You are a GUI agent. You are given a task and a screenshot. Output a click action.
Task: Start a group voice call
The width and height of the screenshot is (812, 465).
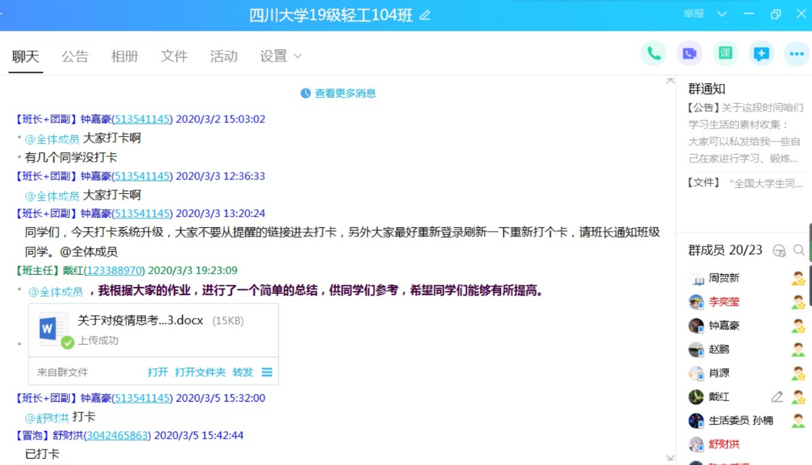[653, 54]
